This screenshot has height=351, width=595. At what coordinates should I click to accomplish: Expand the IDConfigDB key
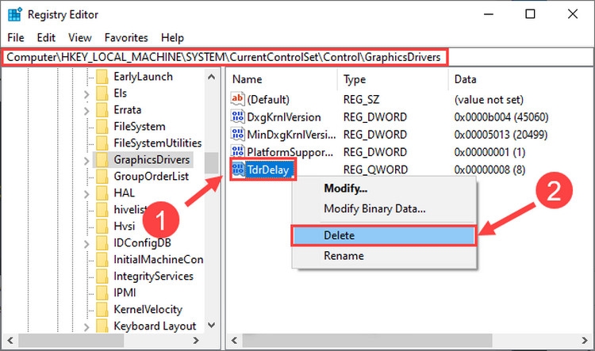click(x=86, y=244)
